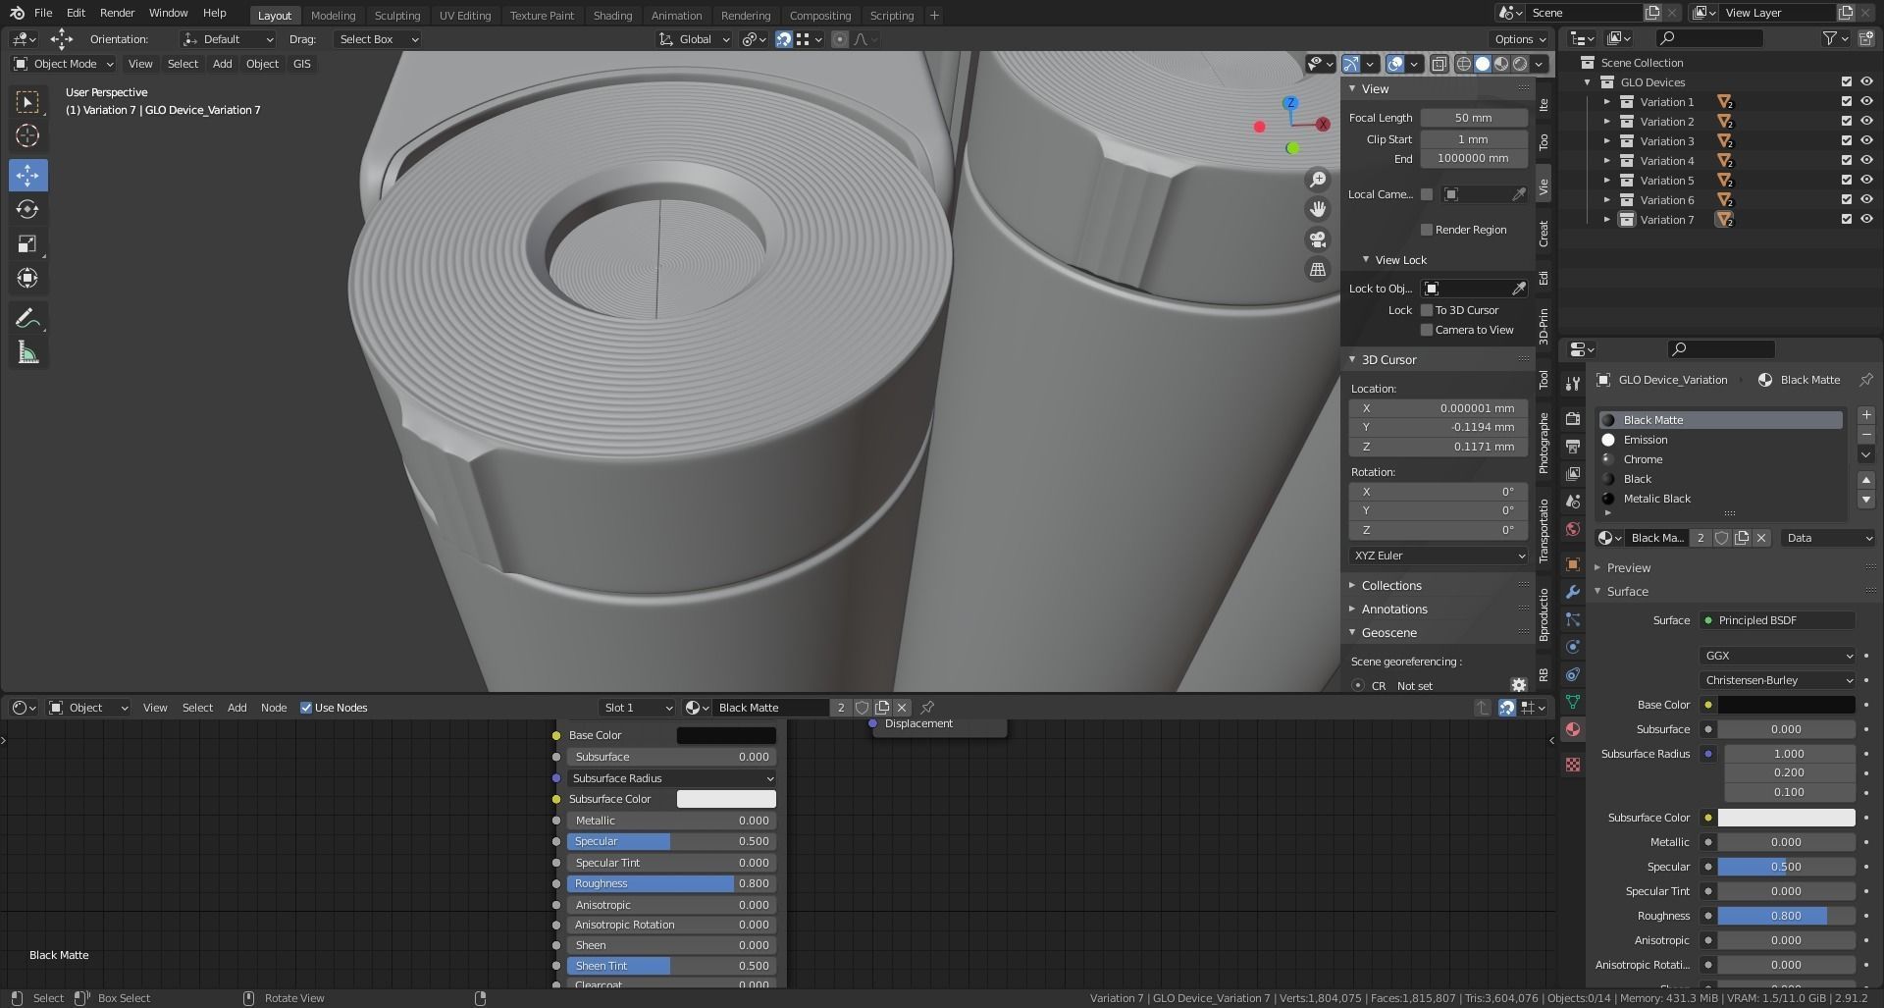The height and width of the screenshot is (1008, 1884).
Task: Activate the Transform tool
Action: pos(27,279)
